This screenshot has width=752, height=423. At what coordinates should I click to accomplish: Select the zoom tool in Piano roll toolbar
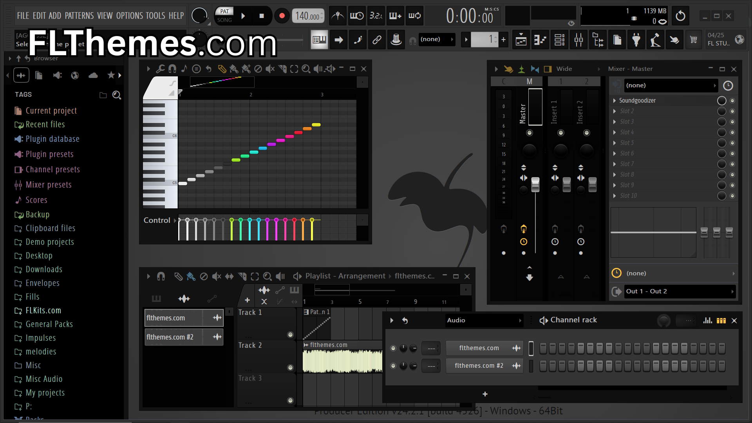pyautogui.click(x=306, y=69)
